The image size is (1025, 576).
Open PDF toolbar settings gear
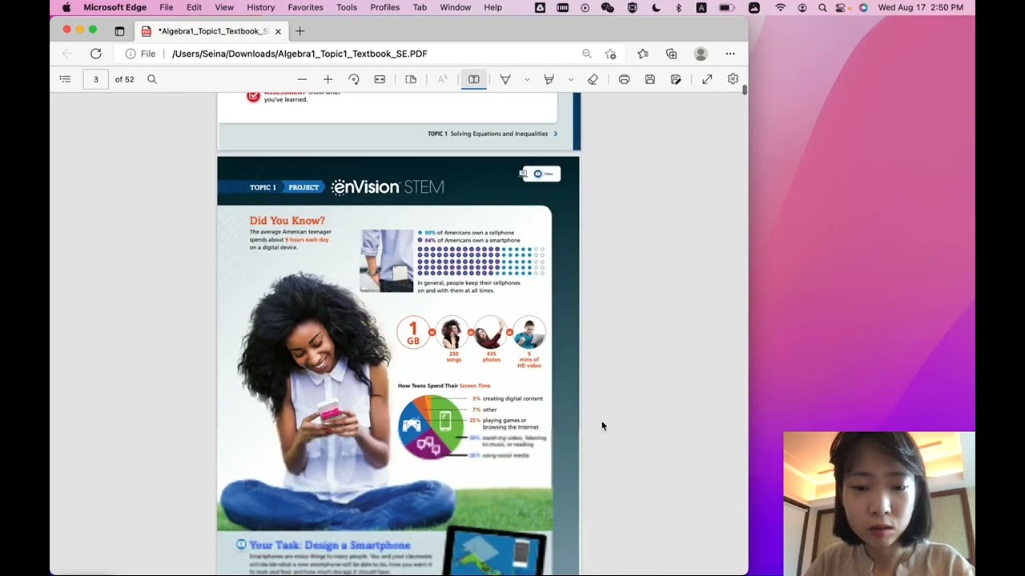click(733, 79)
